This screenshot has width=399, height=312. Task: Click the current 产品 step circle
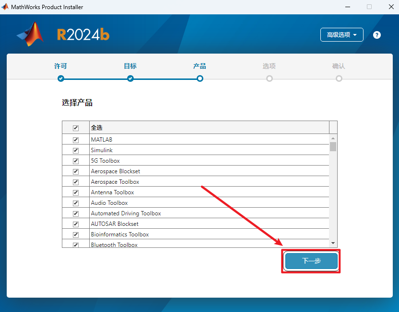pyautogui.click(x=200, y=78)
